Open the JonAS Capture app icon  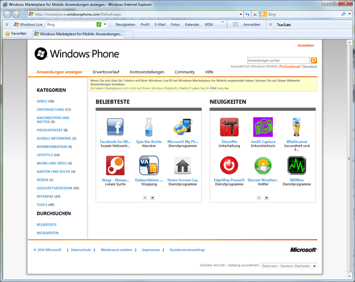pos(263,127)
